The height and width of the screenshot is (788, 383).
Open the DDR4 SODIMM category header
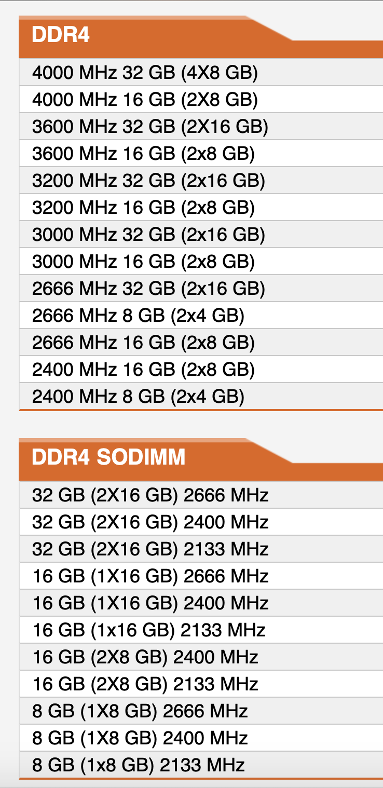pos(108,457)
